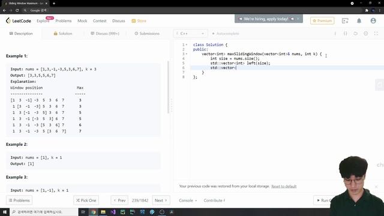Open Chrome from the taskbar
The height and width of the screenshot is (216, 384).
pyautogui.click(x=94, y=212)
